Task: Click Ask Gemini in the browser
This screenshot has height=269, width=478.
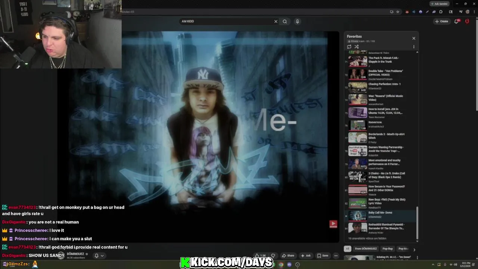Action: (439, 4)
